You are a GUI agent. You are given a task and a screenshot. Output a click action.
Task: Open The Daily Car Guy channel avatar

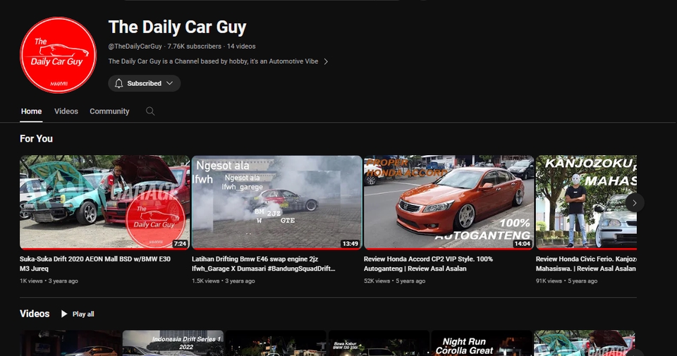pos(59,55)
